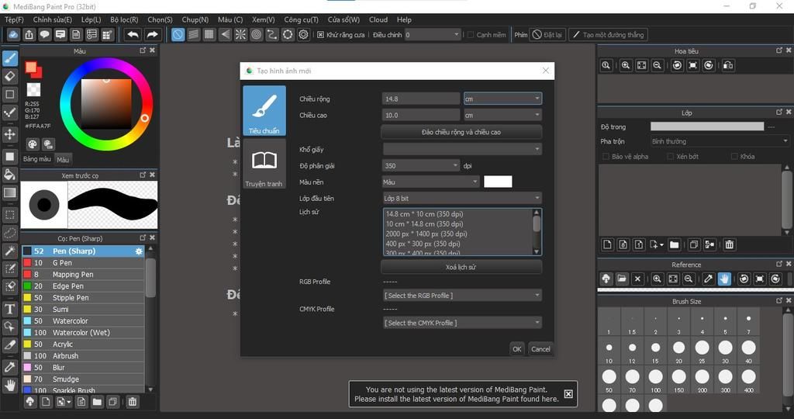Select the Text tool
The height and width of the screenshot is (419, 794).
(x=9, y=309)
